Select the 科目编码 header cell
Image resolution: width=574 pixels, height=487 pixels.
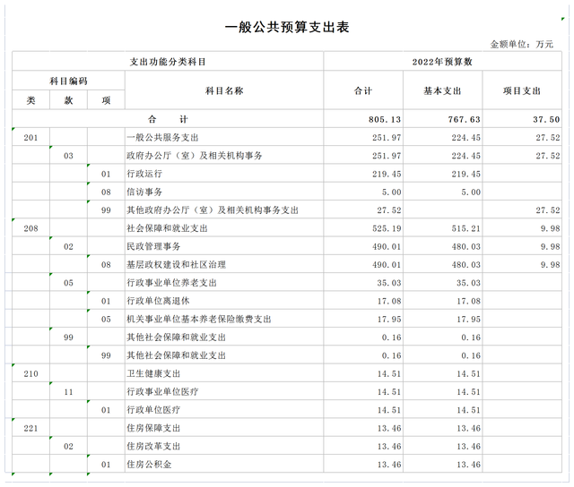coord(68,81)
